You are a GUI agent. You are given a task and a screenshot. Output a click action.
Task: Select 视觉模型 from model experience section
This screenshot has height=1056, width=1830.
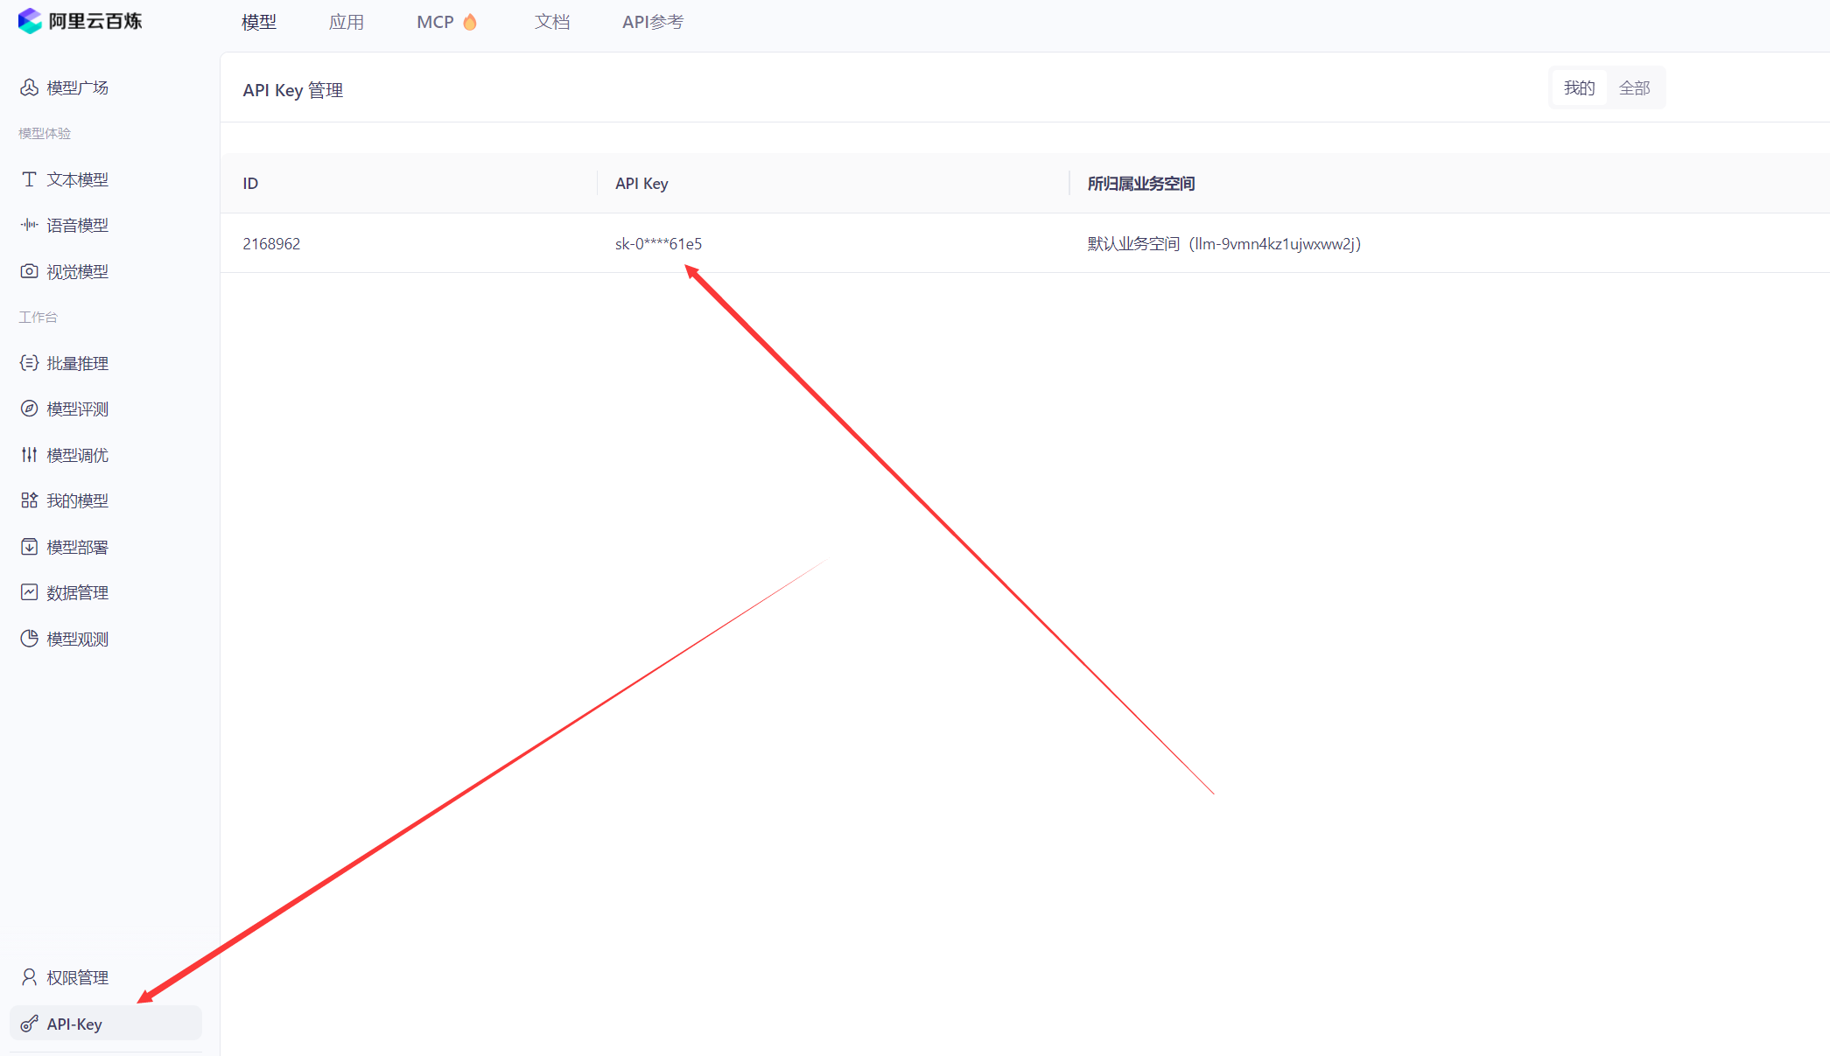pos(77,271)
